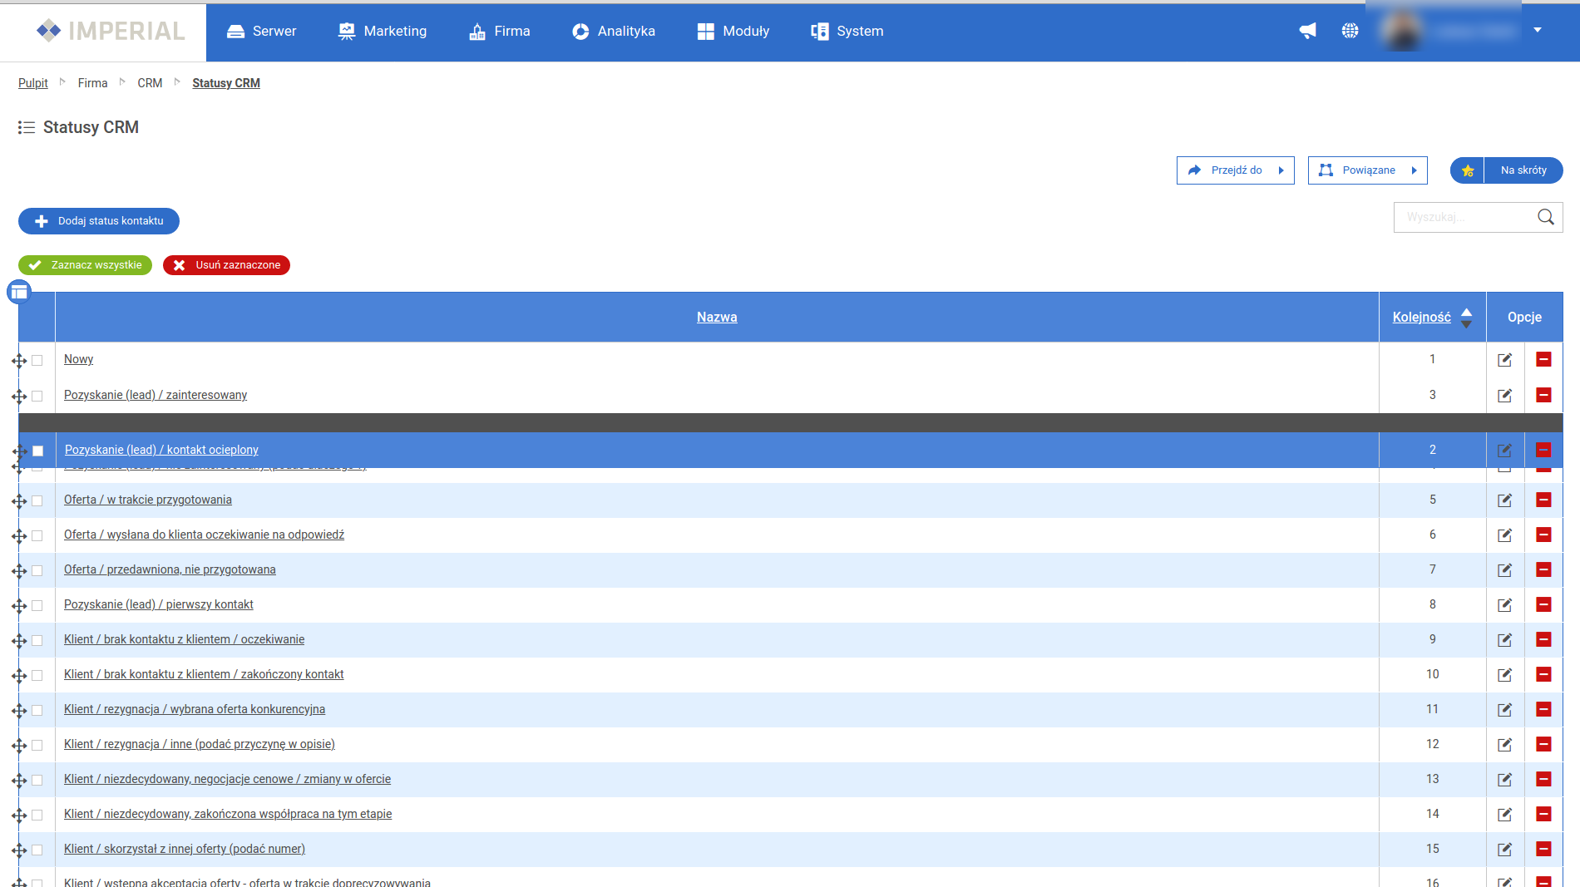Click the edit icon for Nowy status
This screenshot has width=1580, height=887.
coord(1504,360)
